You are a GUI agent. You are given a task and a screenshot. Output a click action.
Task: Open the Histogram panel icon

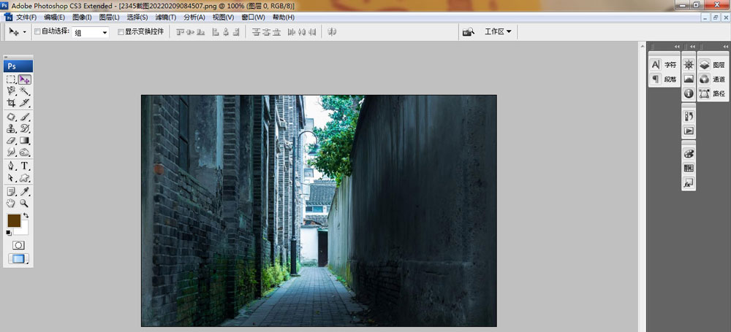[x=689, y=79]
